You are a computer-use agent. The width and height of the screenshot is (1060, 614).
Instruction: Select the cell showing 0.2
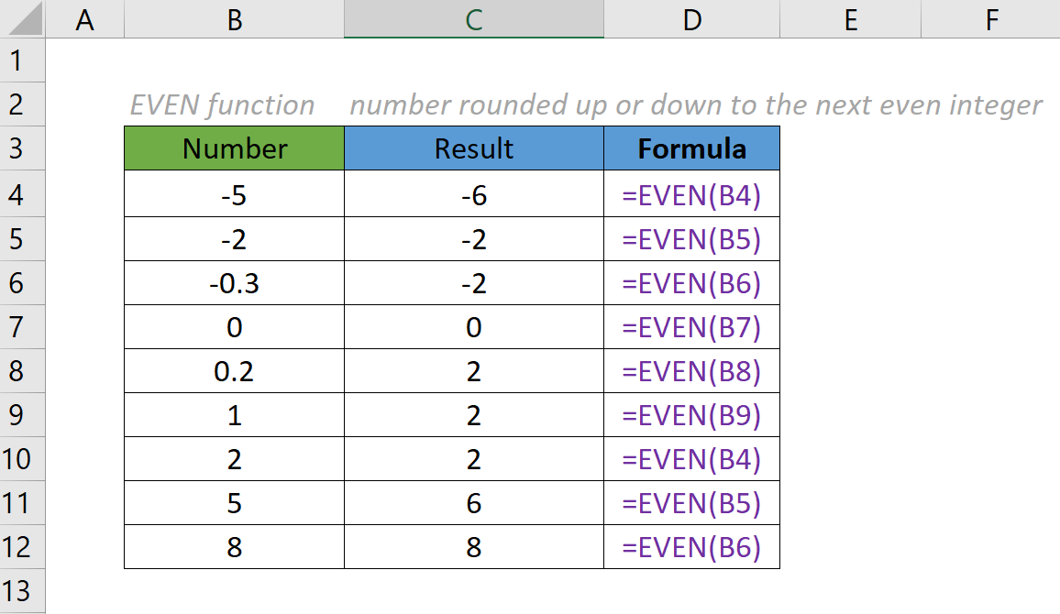[233, 371]
